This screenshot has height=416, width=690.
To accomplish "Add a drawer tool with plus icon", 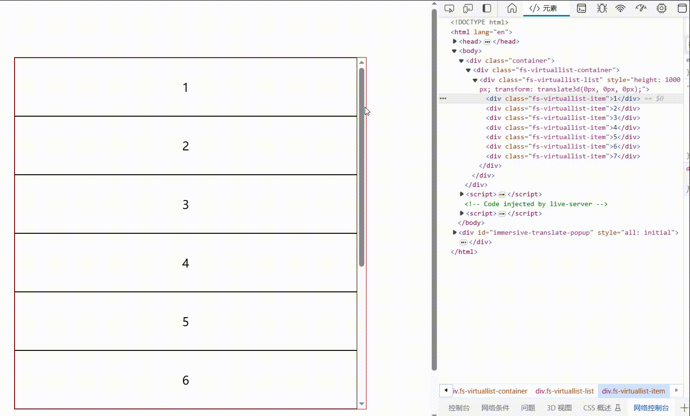I will (684, 408).
